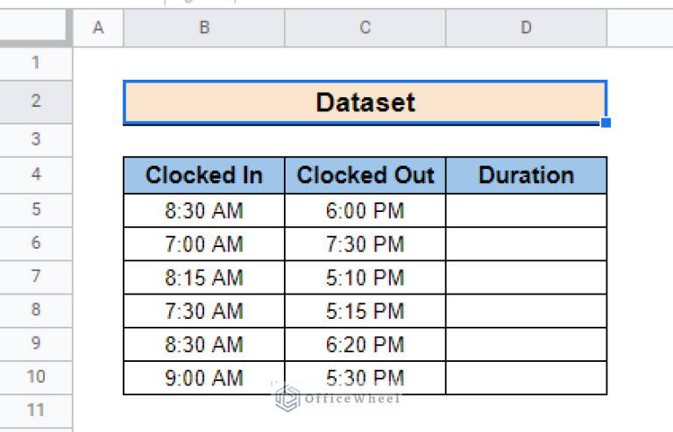Viewport: 673px width, 432px height.
Task: Click the select-all corner box
Action: pos(35,28)
